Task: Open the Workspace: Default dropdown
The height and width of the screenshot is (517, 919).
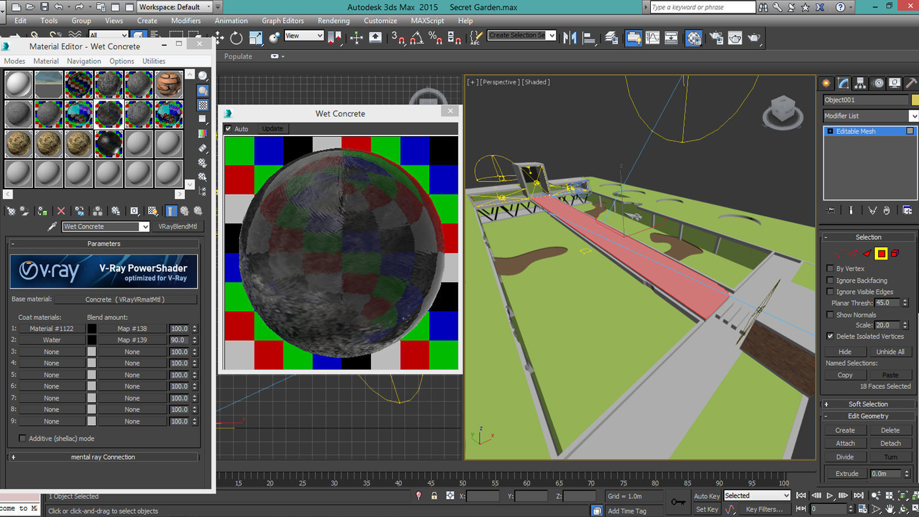Action: 175,7
